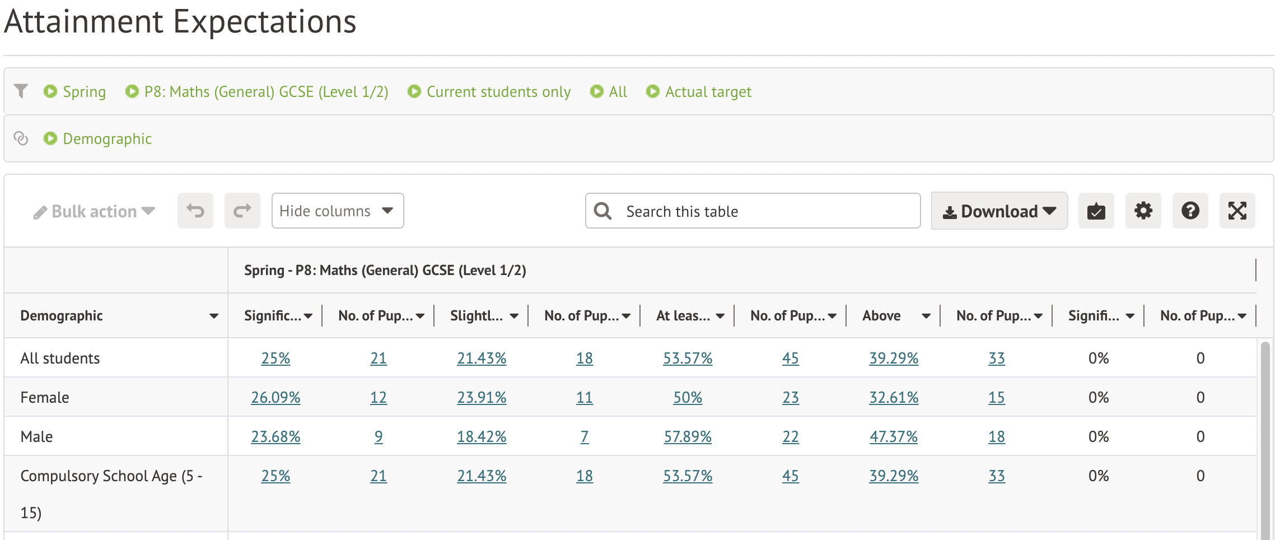Open Female 26.09% link
The height and width of the screenshot is (540, 1280).
coord(275,398)
